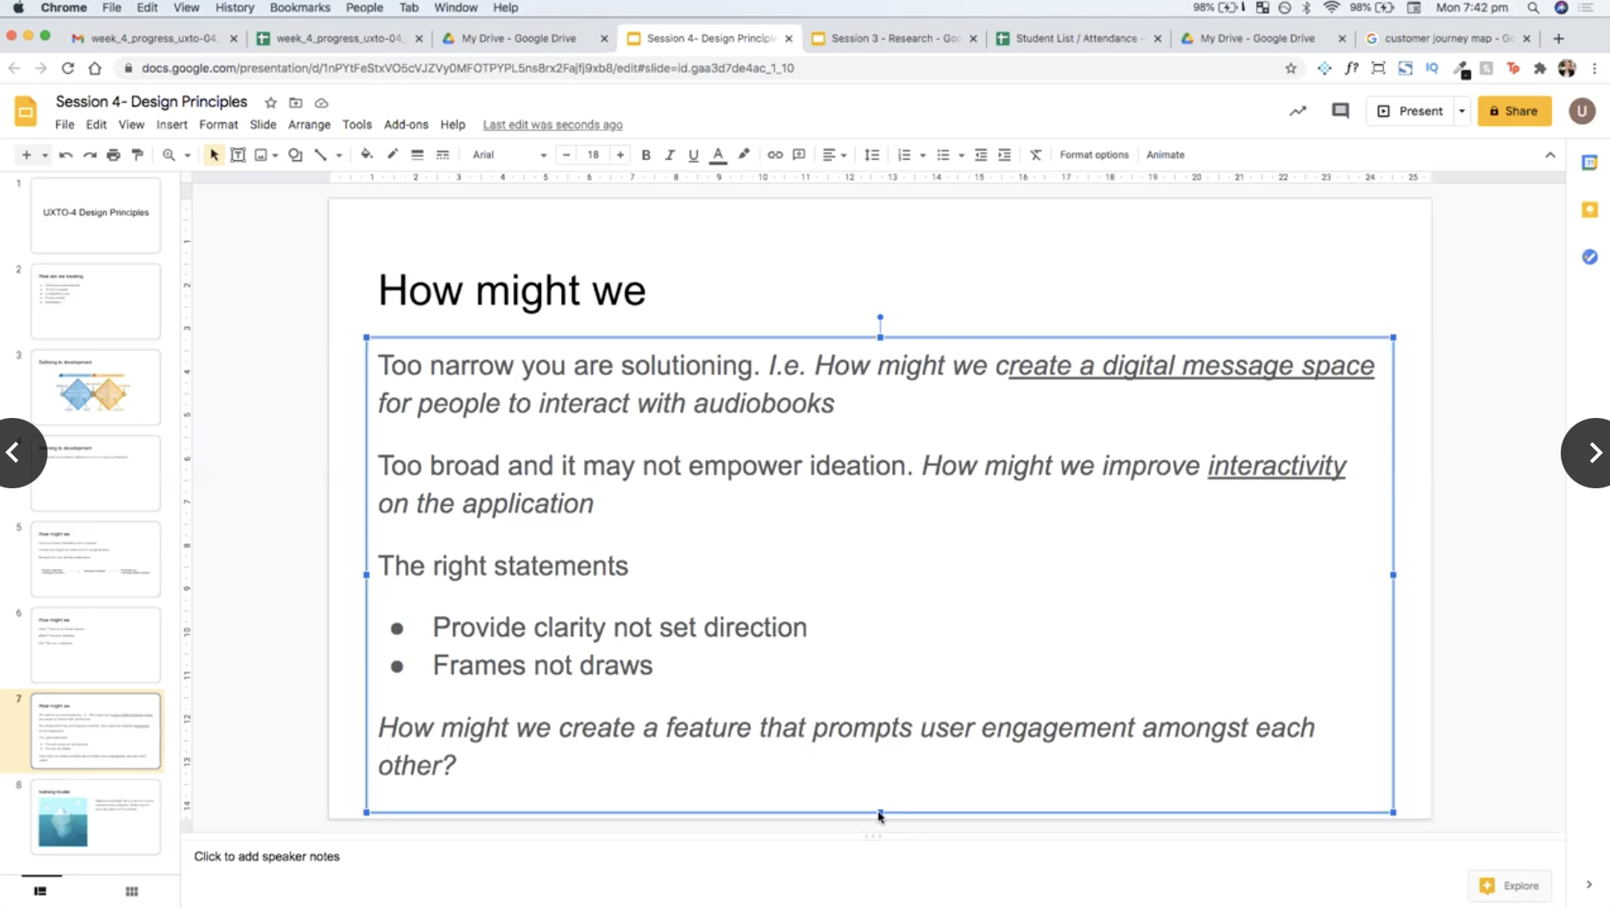Open the text color picker
1610x908 pixels.
718,155
